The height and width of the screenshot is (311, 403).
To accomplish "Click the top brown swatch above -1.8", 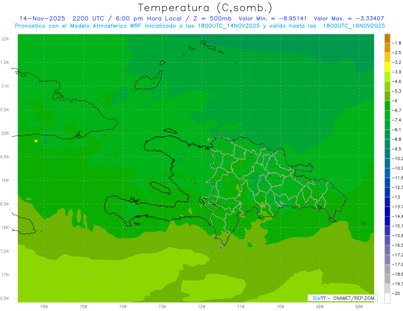I will (387, 38).
